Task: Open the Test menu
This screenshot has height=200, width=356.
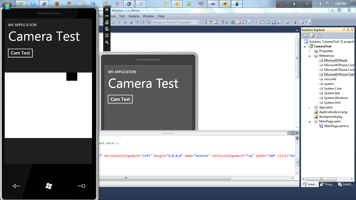Action: (x=122, y=16)
